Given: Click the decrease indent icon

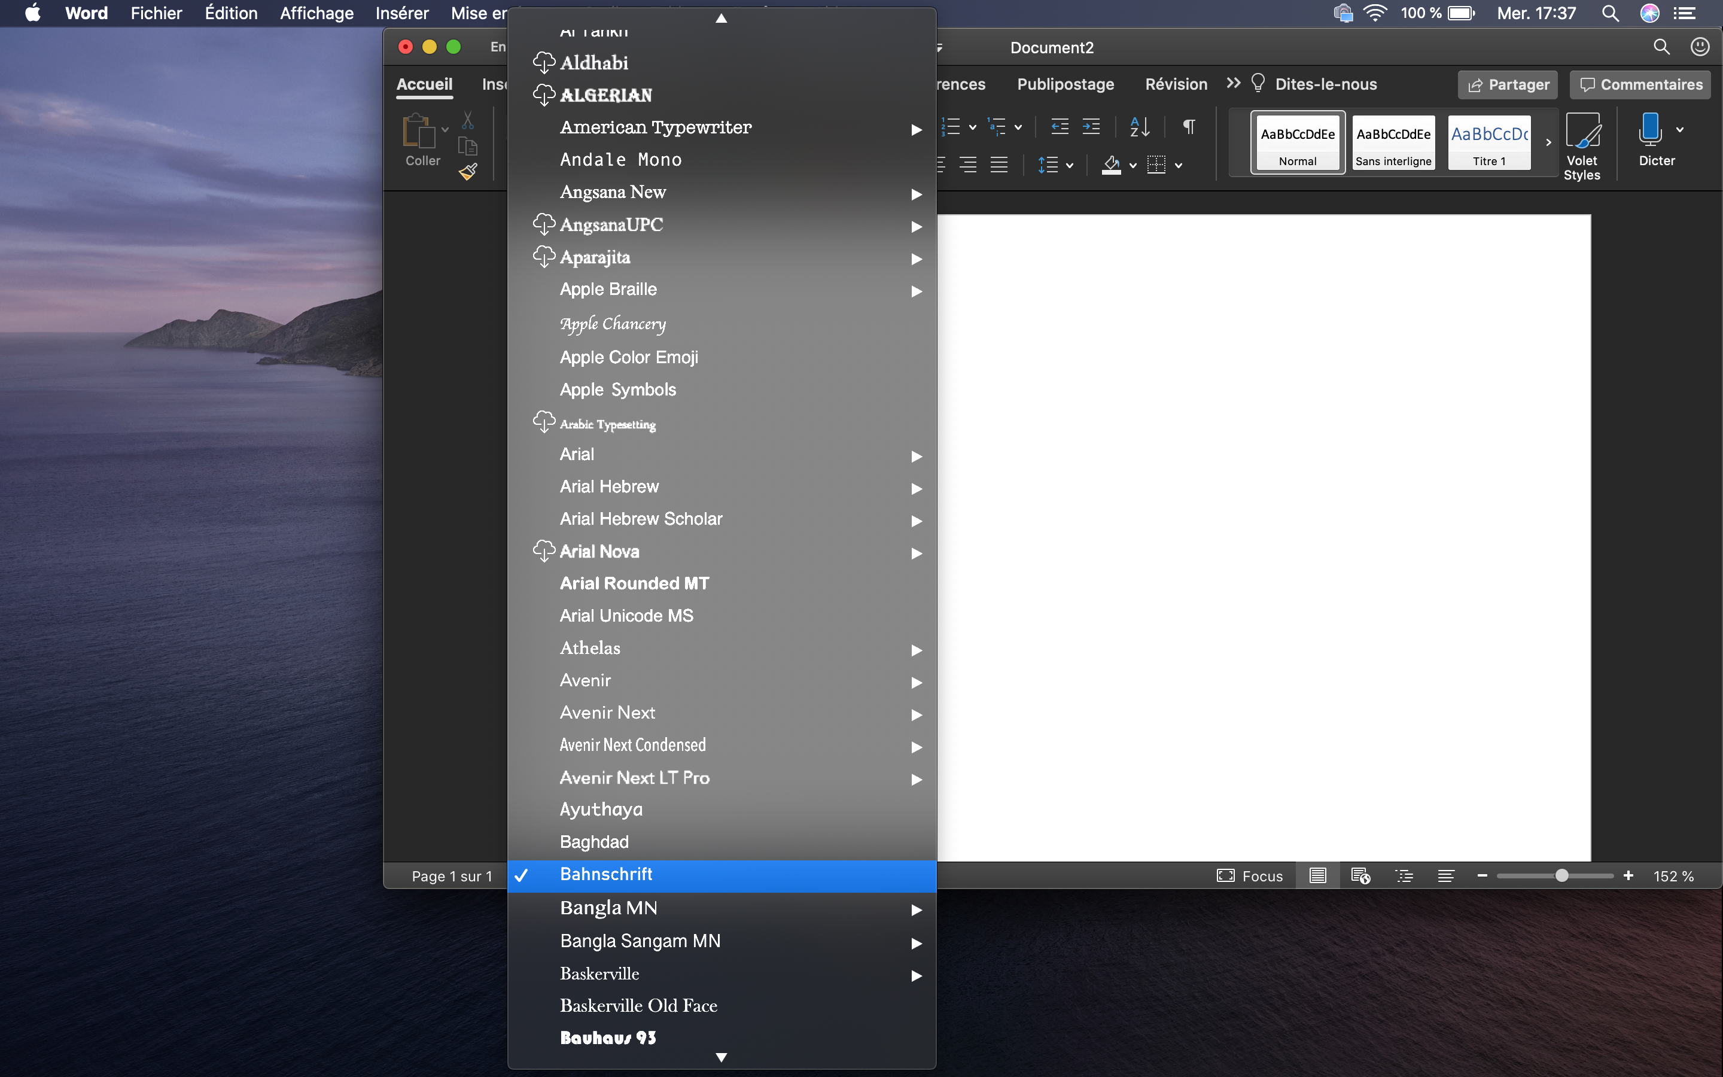Looking at the screenshot, I should pos(1060,127).
